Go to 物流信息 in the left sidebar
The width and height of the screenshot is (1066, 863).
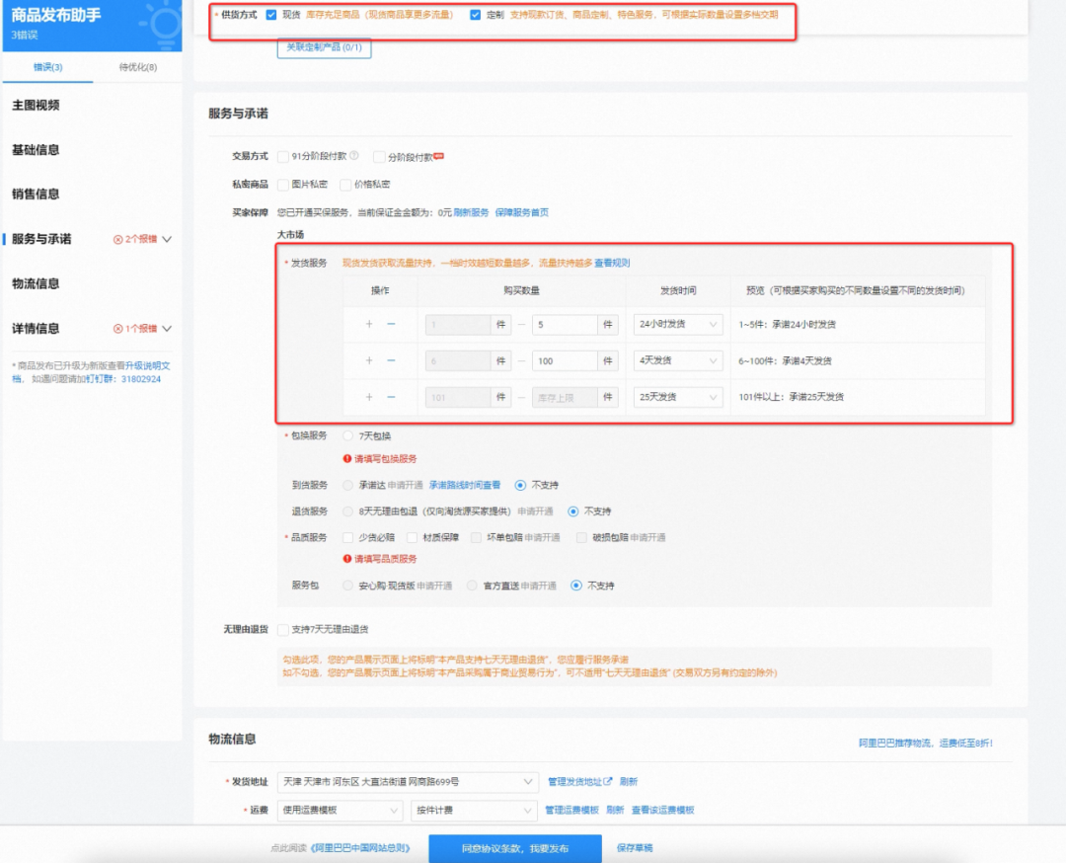click(36, 283)
